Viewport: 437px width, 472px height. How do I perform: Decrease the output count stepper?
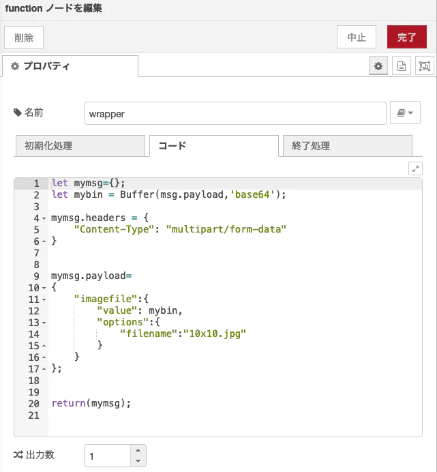pyautogui.click(x=138, y=461)
